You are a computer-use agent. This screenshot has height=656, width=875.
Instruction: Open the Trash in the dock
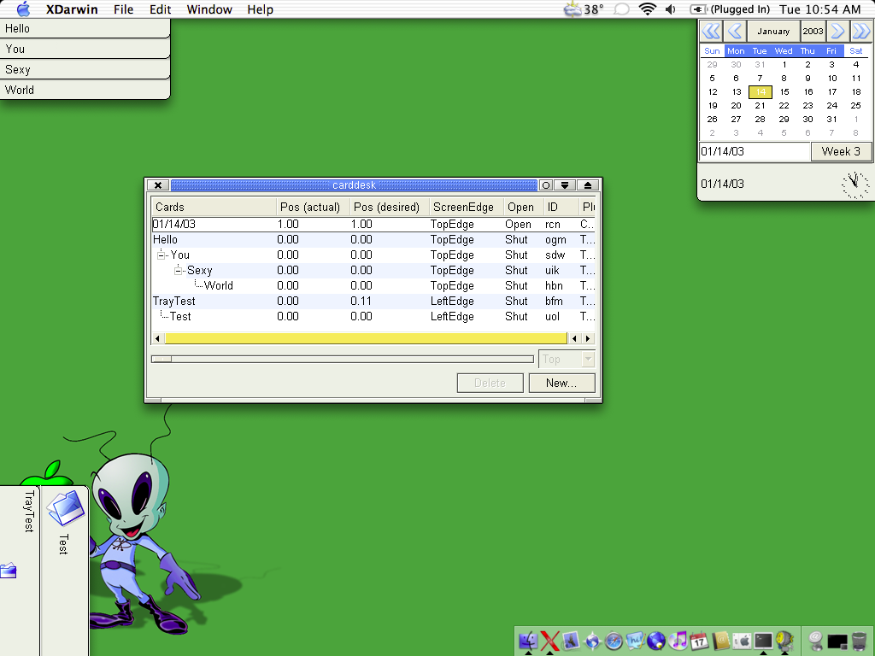(859, 641)
